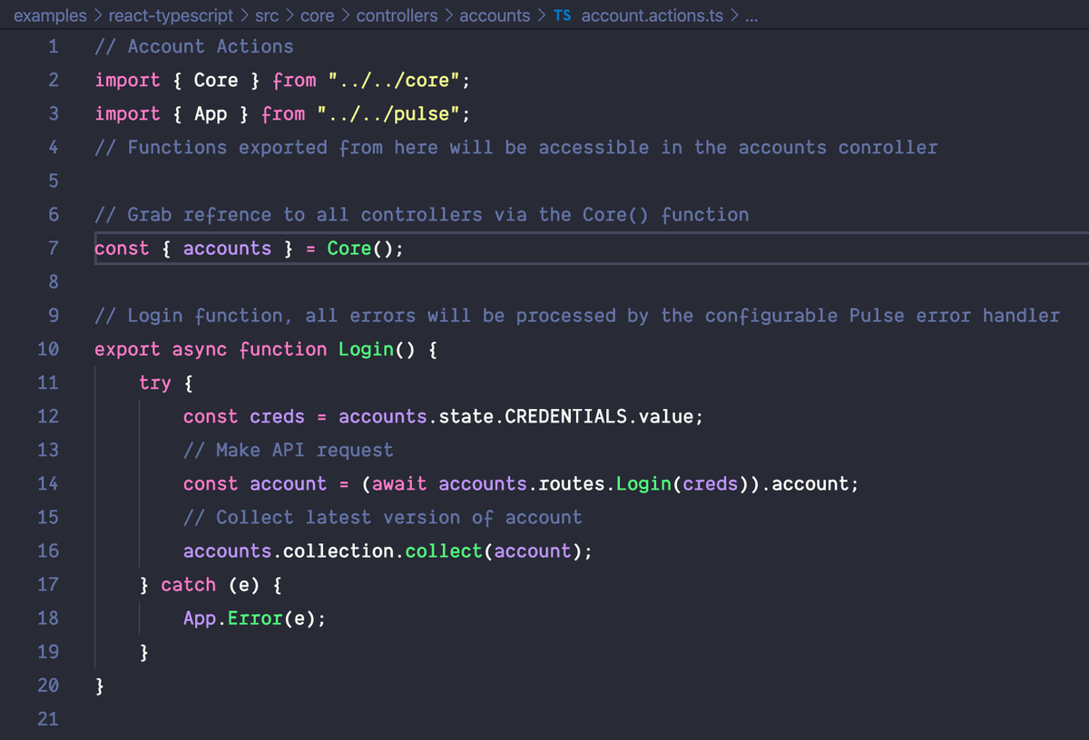1089x740 pixels.
Task: Click the 'catch' keyword
Action: [x=189, y=585]
